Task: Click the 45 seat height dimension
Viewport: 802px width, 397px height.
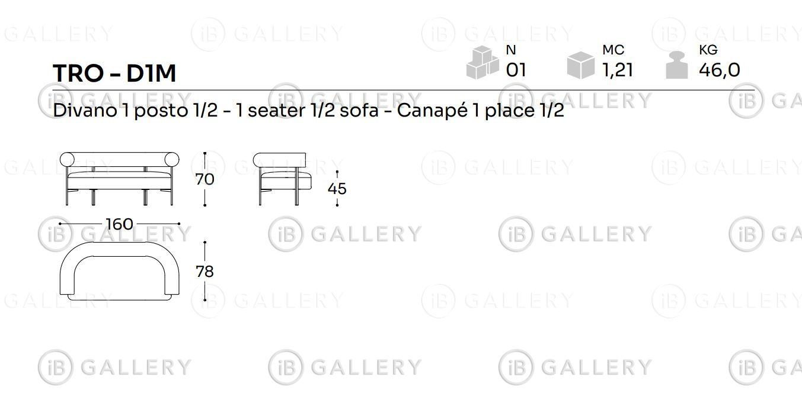Action: tap(337, 189)
